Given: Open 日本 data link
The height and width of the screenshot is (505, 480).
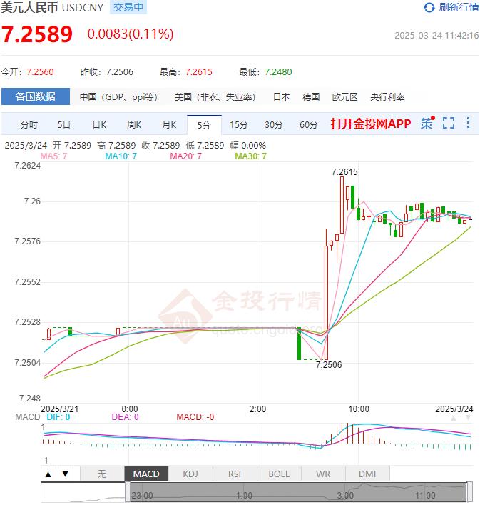Looking at the screenshot, I should tap(281, 97).
